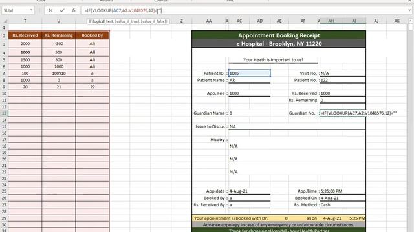Select the cell with value 2000
Viewport: 414px width, 232px height.
click(25, 44)
